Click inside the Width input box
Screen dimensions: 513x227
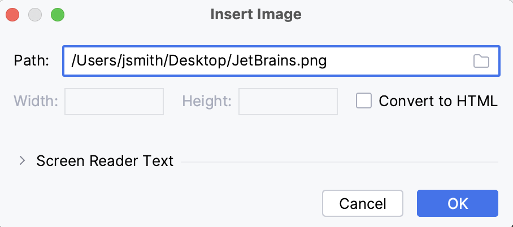click(x=114, y=101)
